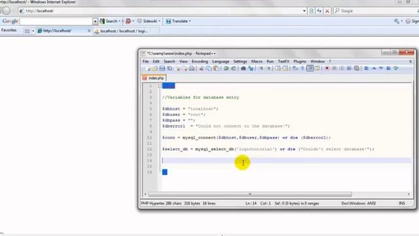The height and width of the screenshot is (236, 419).
Task: Copy selection using the Copy toolbar icon
Action: point(209,68)
